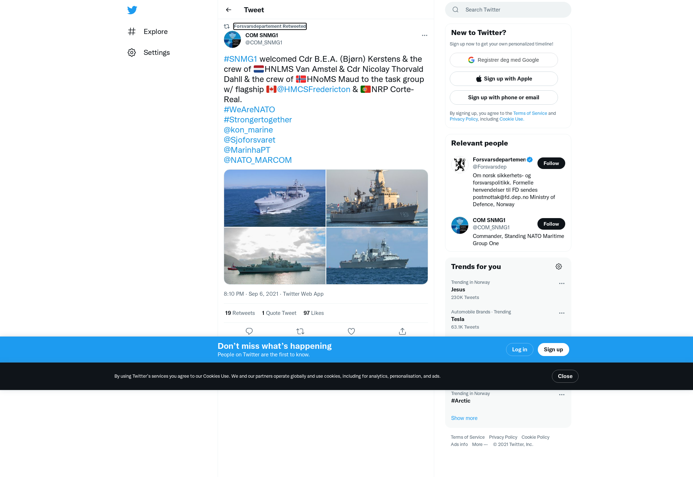
Task: Open the share tweet icon
Action: coord(402,331)
